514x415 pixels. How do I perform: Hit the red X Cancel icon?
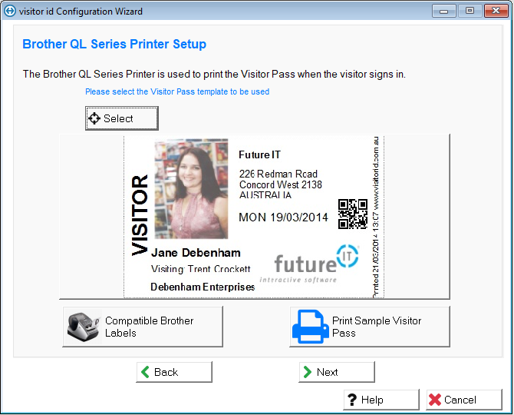435,400
